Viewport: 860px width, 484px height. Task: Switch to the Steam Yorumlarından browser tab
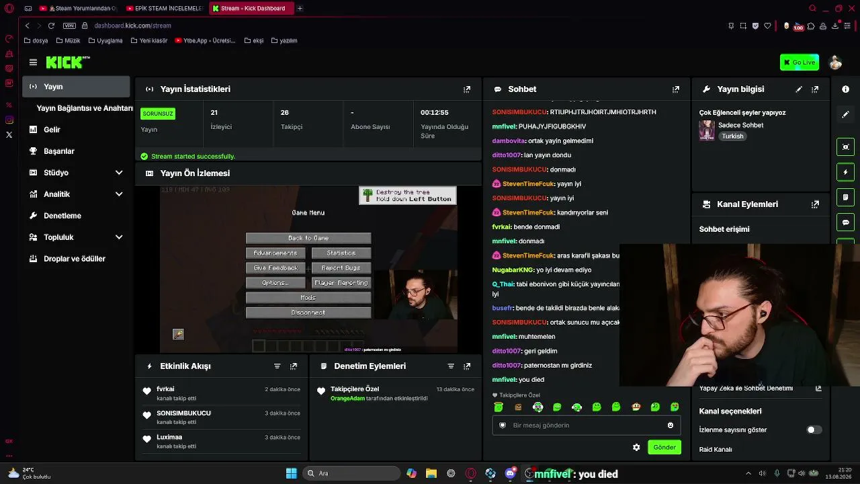coord(79,9)
